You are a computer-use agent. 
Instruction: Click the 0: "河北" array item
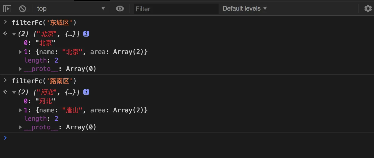tap(40, 101)
